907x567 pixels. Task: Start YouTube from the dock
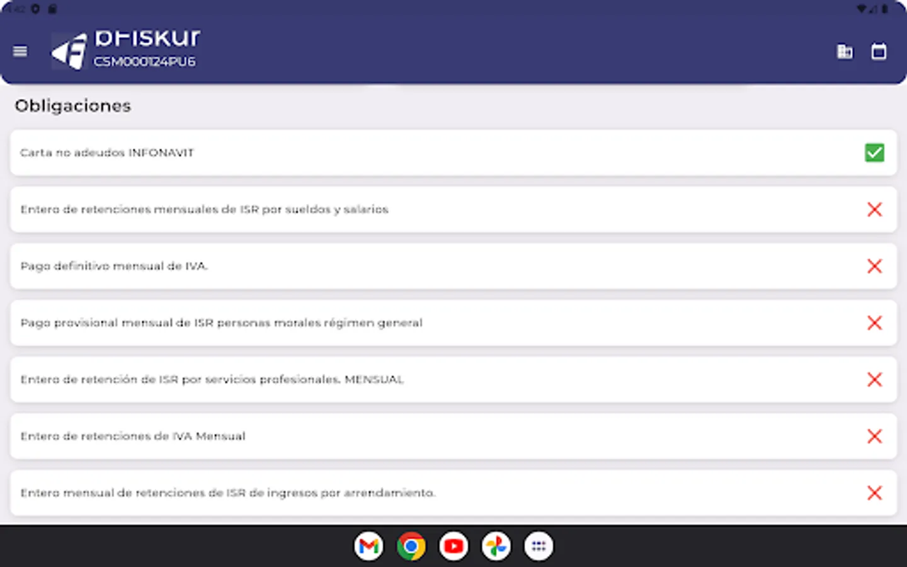(x=453, y=546)
